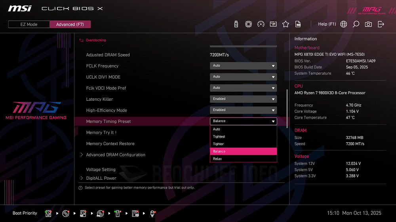This screenshot has width=396, height=222.
Task: Select the Advanced (F7) tab
Action: (x=70, y=24)
